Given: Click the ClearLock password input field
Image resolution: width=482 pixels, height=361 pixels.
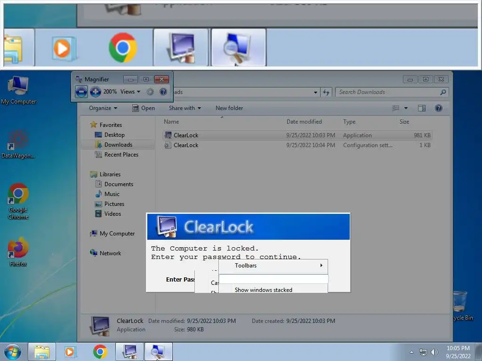Looking at the screenshot, I should (273, 279).
